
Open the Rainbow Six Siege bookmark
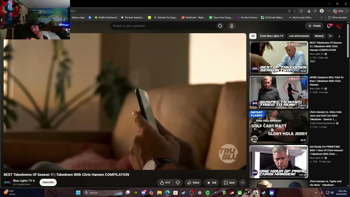point(165,18)
